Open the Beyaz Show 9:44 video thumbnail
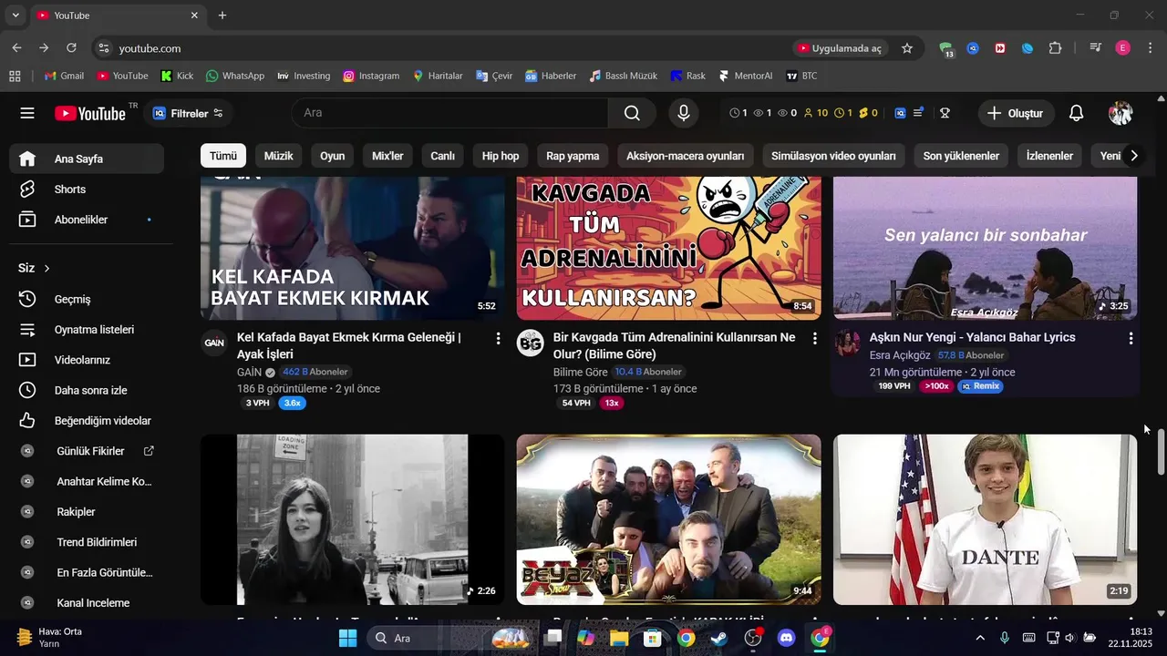 click(x=669, y=519)
